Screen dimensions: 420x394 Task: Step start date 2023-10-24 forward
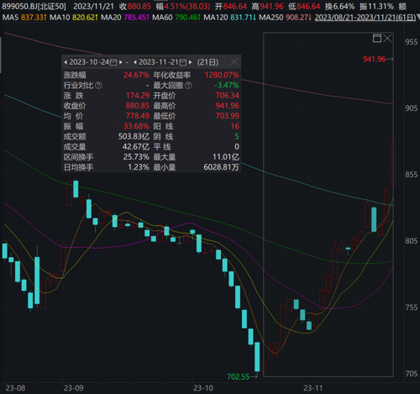point(121,62)
